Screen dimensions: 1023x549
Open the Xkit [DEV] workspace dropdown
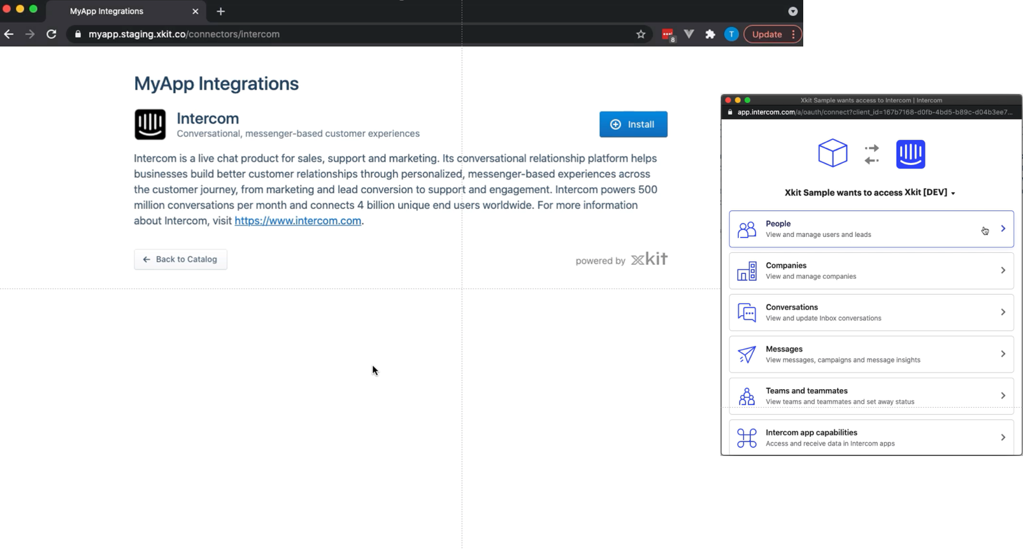[930, 192]
